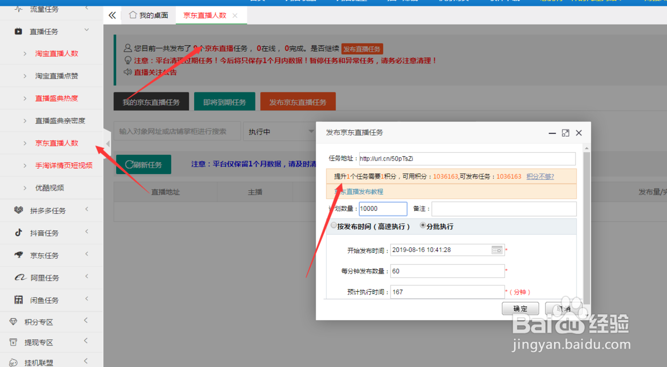Click small 发布直播任务 button in notice

click(363, 49)
